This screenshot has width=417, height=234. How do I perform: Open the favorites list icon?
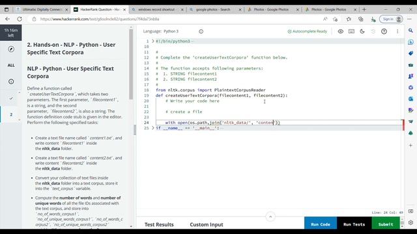click(x=349, y=19)
